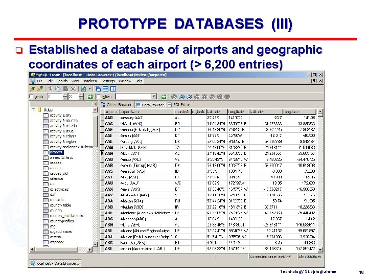Screen dimensions: 368x276
Task: Open the View menu
Action: click(x=75, y=81)
